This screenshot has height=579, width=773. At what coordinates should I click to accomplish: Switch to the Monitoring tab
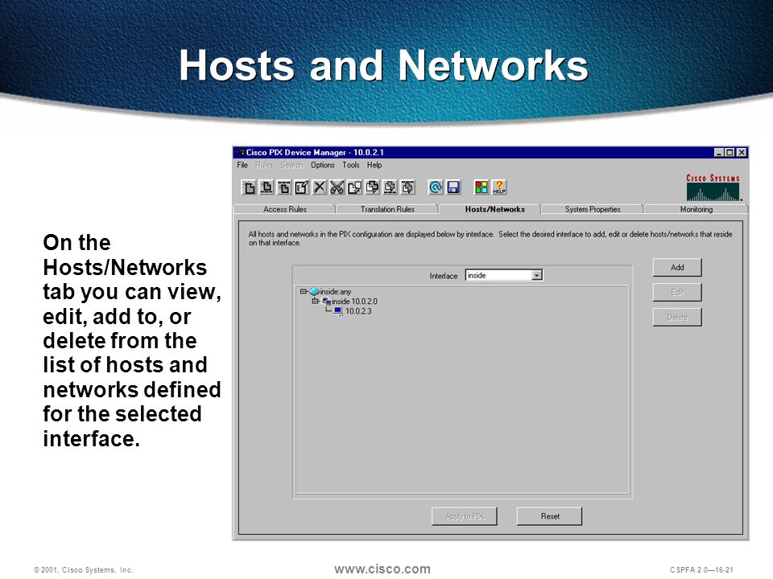pyautogui.click(x=696, y=209)
